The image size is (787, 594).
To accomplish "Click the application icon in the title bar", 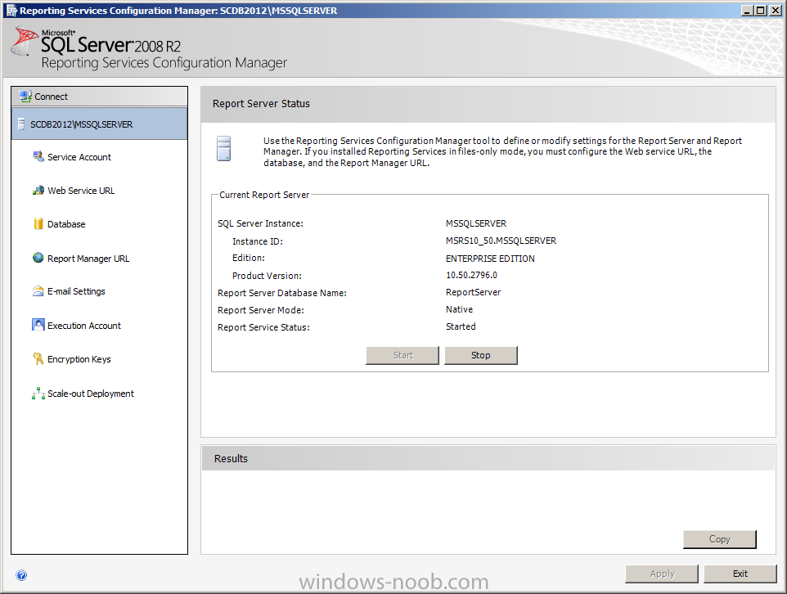I will pyautogui.click(x=11, y=10).
